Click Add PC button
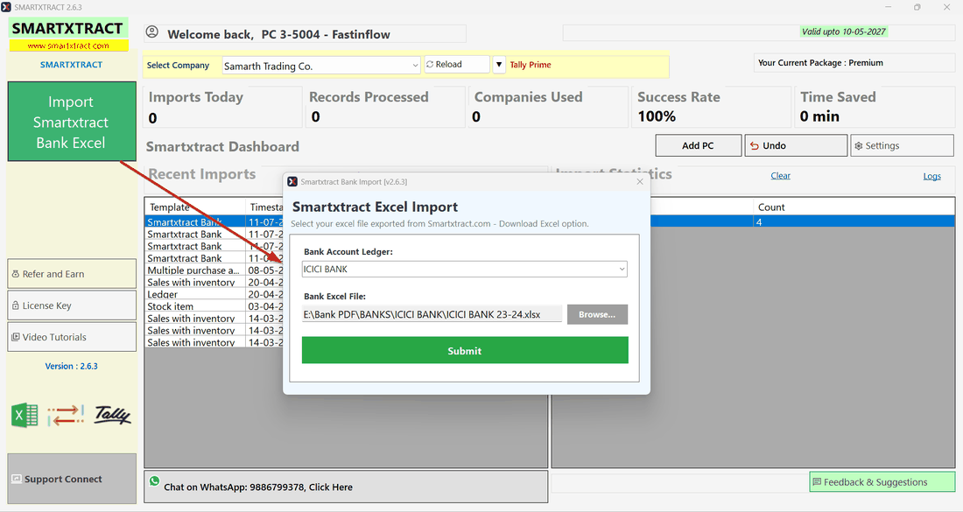The image size is (963, 512). tap(699, 145)
